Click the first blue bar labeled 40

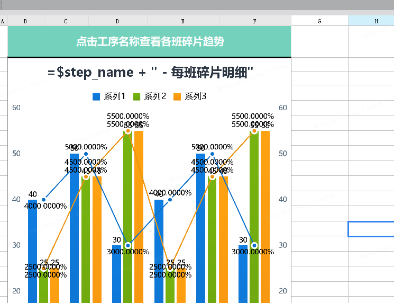pos(32,251)
